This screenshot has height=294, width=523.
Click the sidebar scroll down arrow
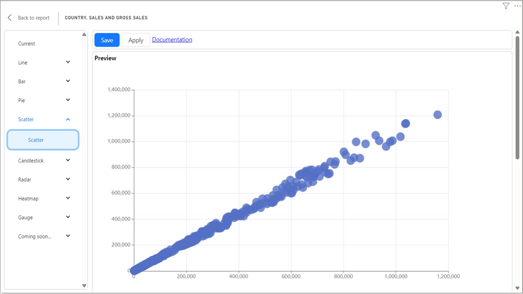point(84,286)
